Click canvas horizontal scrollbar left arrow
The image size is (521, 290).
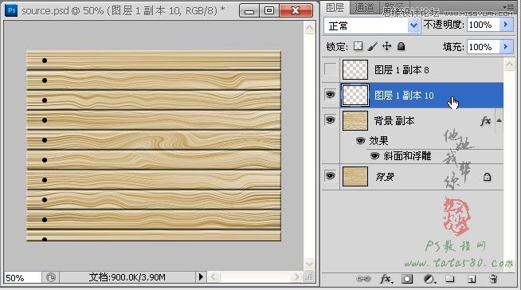[x=213, y=276]
